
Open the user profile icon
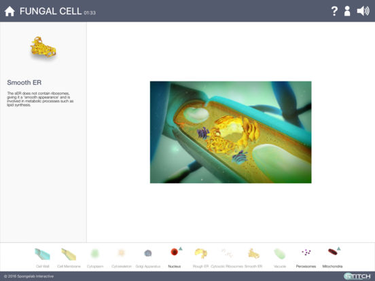(347, 11)
